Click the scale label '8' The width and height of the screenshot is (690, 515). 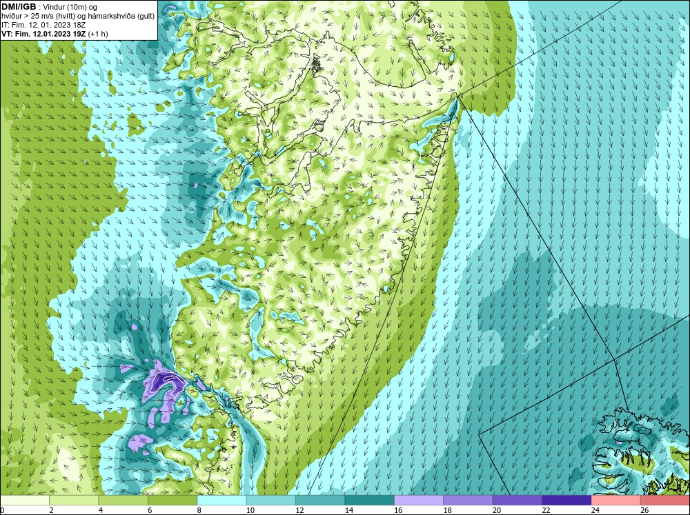pyautogui.click(x=199, y=510)
